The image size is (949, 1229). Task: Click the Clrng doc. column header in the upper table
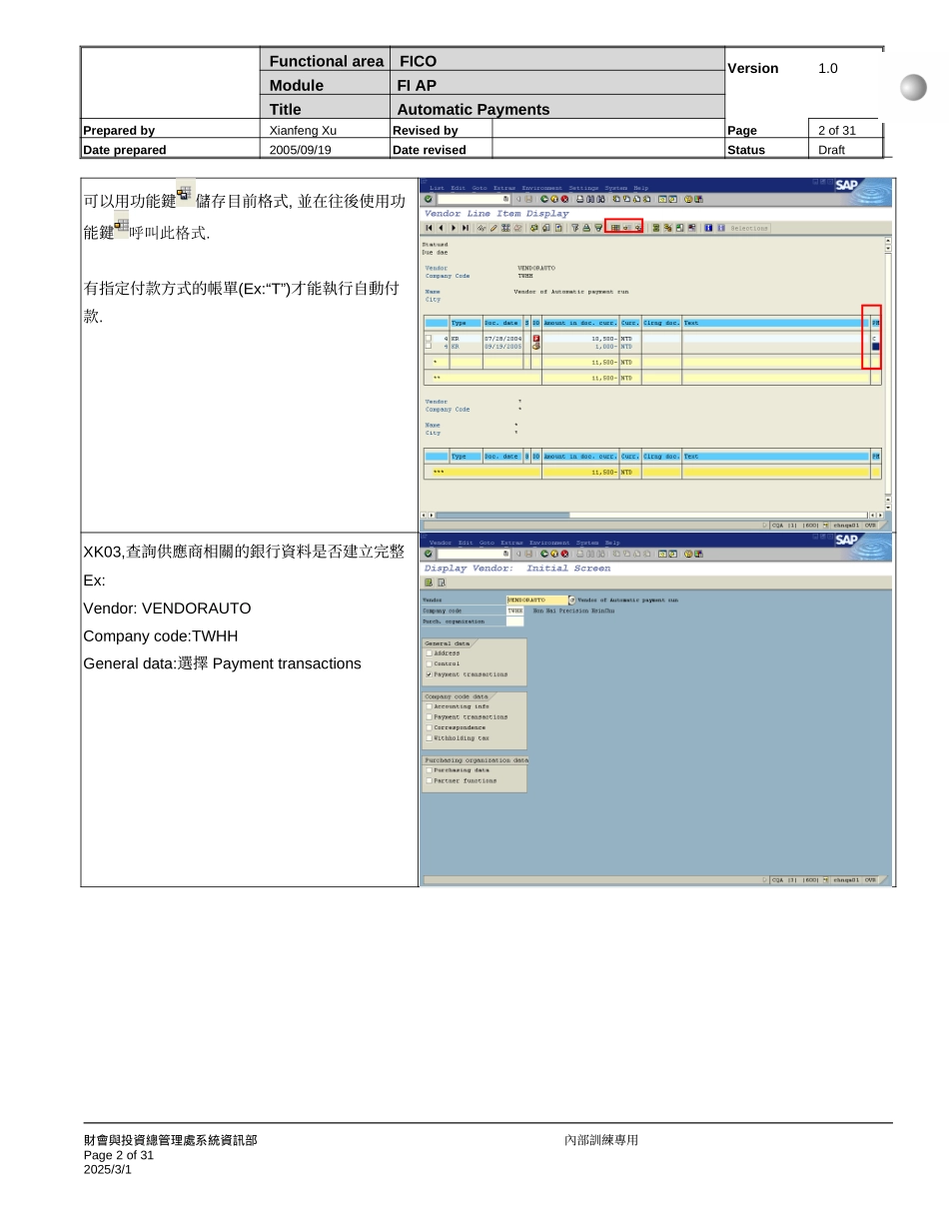661,323
